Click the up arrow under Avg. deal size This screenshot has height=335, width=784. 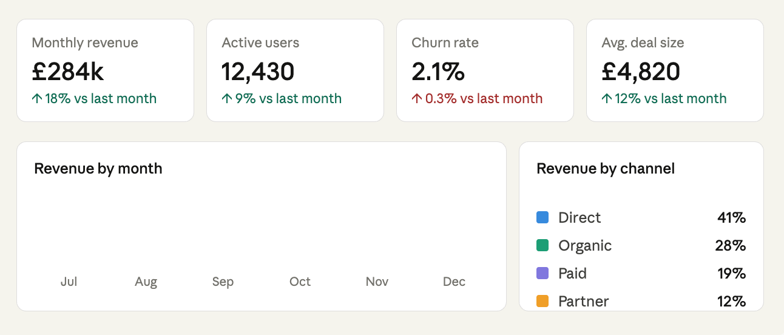point(606,99)
